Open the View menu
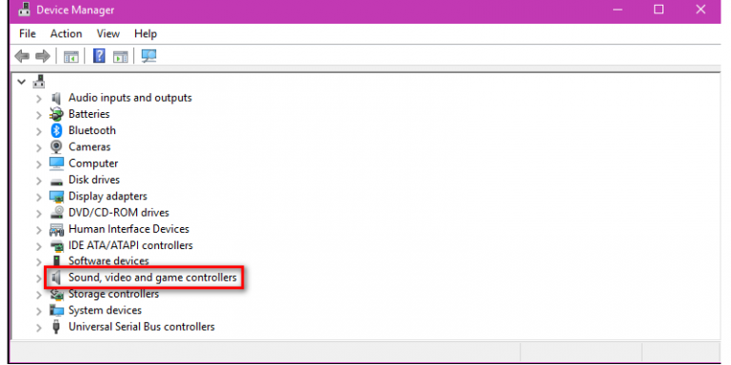Screen dimensions: 731x365 (109, 34)
